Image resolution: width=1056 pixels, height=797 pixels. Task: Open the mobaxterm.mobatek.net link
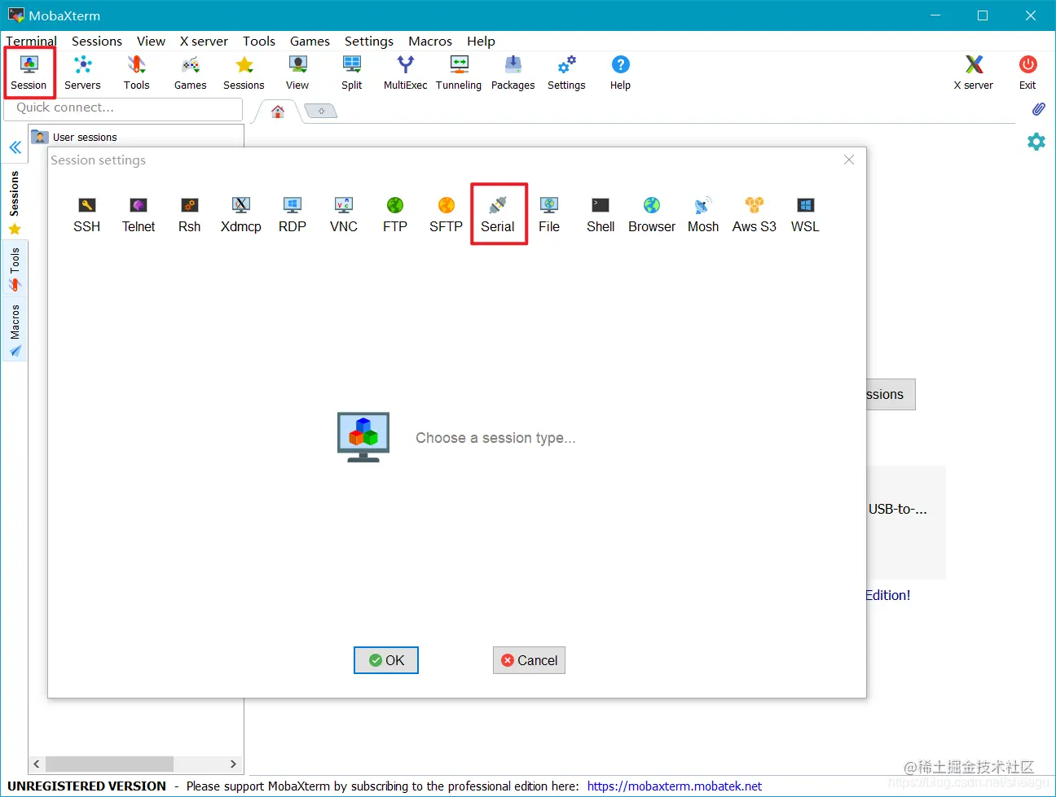(674, 786)
